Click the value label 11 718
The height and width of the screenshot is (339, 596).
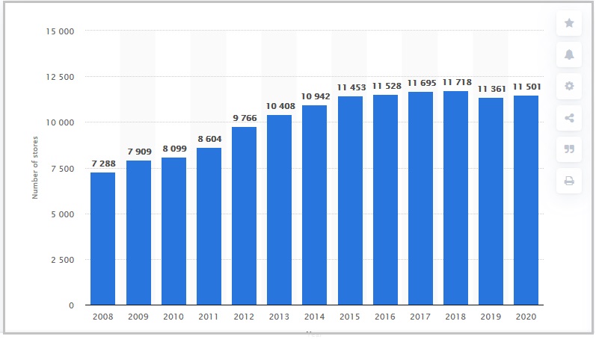click(457, 82)
